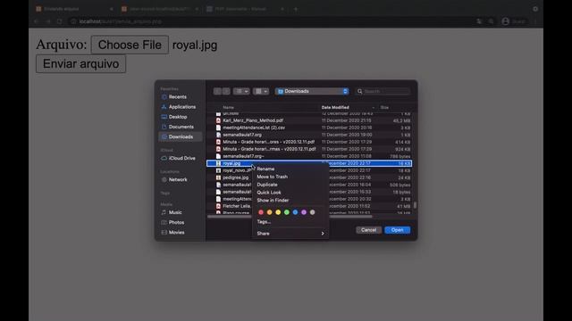This screenshot has width=572, height=321.
Task: Choose Duplicate from the context menu
Action: click(267, 185)
